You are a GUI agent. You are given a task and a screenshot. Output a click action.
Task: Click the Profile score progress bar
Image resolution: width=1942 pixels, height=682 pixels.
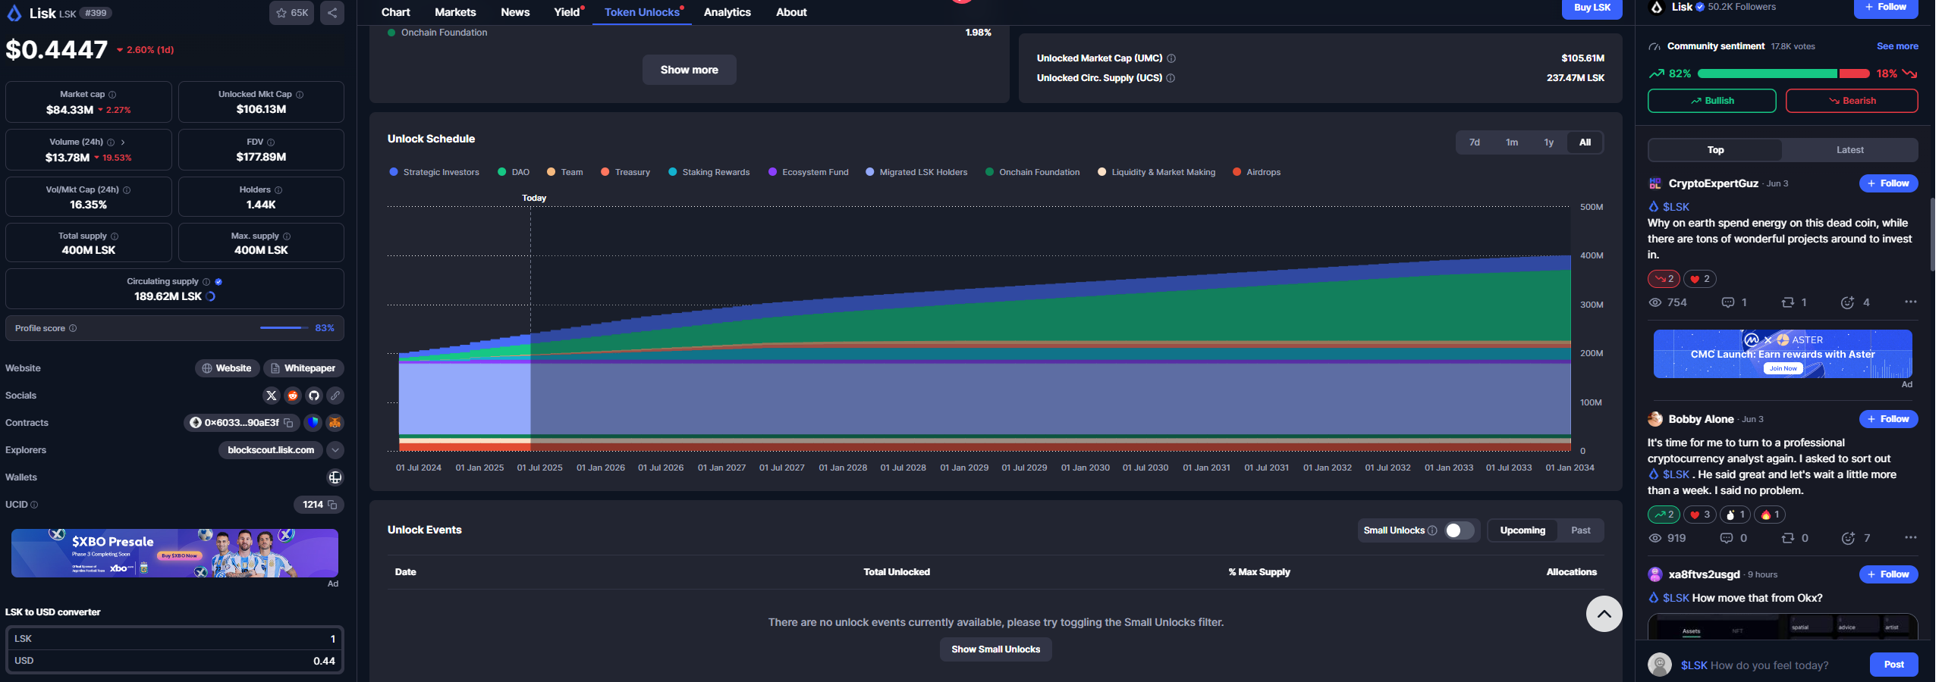point(284,328)
